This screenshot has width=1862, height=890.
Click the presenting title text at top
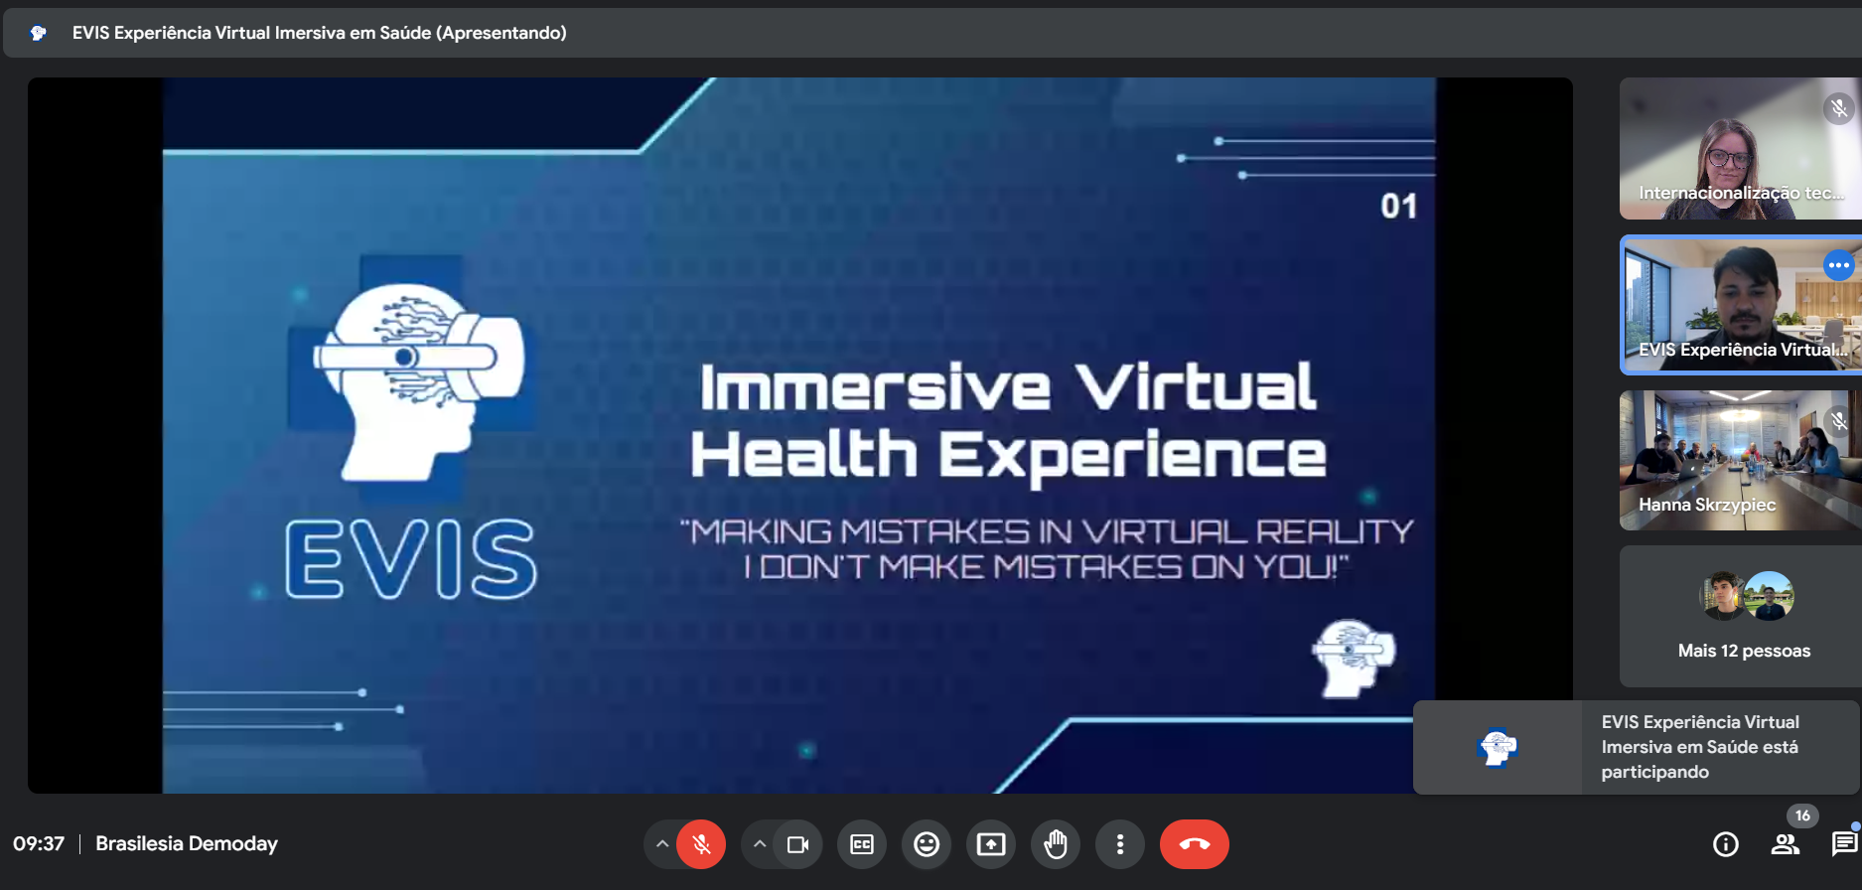320,33
